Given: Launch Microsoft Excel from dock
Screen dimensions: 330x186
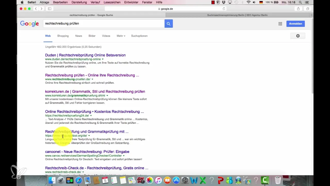Looking at the screenshot, I should pyautogui.click(x=203, y=180).
